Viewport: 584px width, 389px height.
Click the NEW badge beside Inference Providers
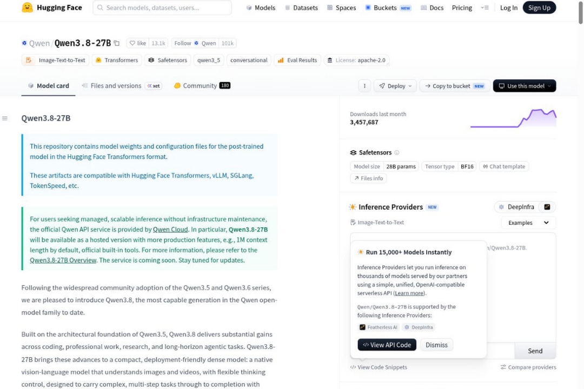[432, 207]
